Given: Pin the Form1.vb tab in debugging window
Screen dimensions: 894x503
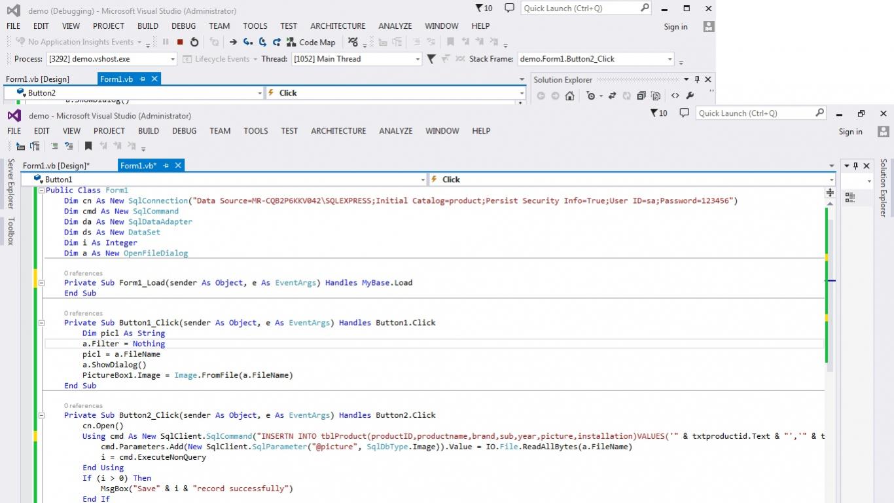Looking at the screenshot, I should (143, 79).
